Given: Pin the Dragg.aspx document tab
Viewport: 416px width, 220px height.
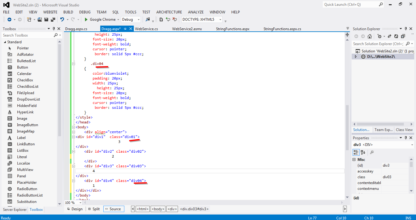Looking at the screenshot, I should point(125,28).
